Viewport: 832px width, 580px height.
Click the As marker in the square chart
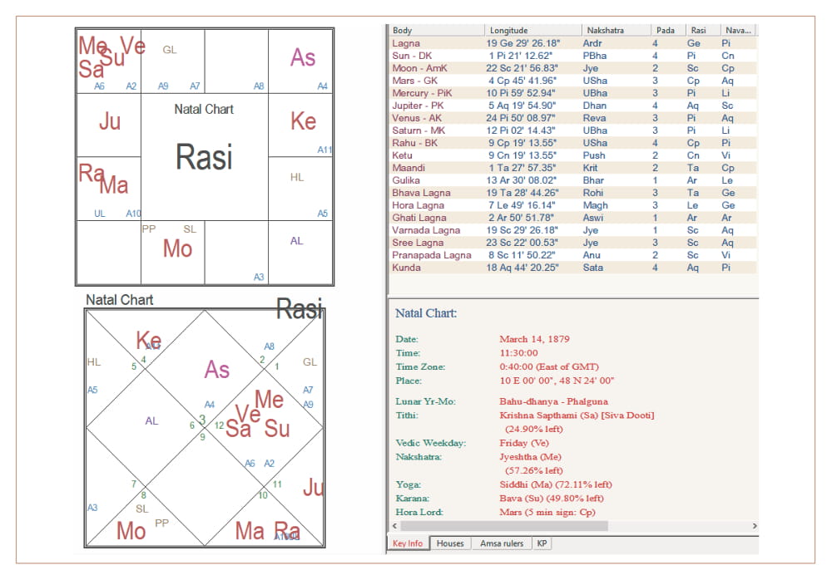coord(303,57)
